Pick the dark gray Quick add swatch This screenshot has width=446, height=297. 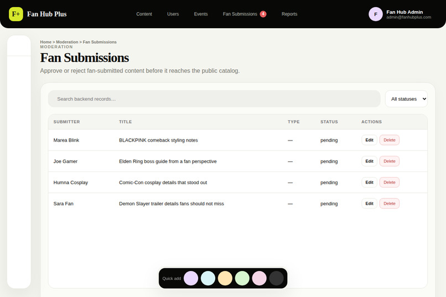[x=276, y=278]
